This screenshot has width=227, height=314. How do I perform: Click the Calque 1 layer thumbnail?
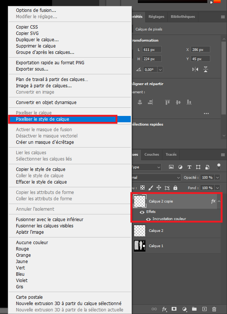tap(140, 246)
